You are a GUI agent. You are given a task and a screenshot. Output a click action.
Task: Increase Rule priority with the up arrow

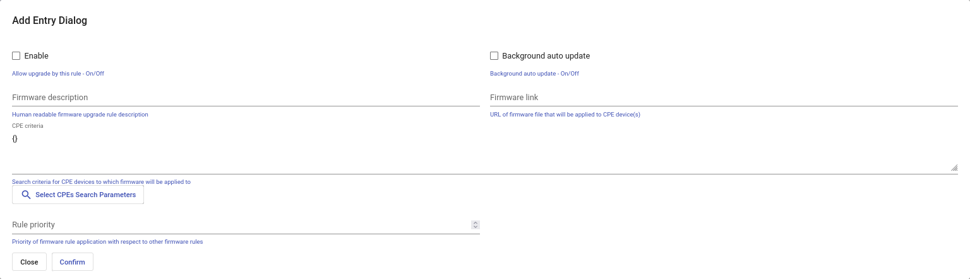[476, 223]
